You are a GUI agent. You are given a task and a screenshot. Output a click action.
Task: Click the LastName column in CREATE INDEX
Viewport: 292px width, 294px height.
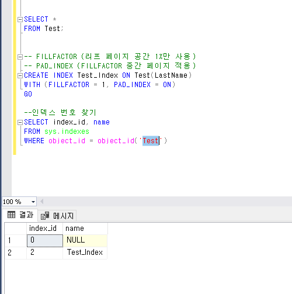point(171,75)
